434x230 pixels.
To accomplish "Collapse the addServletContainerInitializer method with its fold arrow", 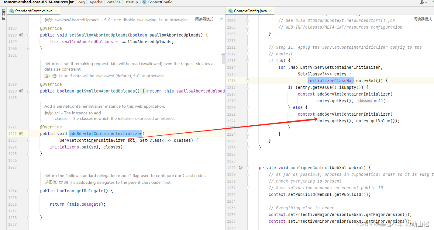I will (28, 140).
